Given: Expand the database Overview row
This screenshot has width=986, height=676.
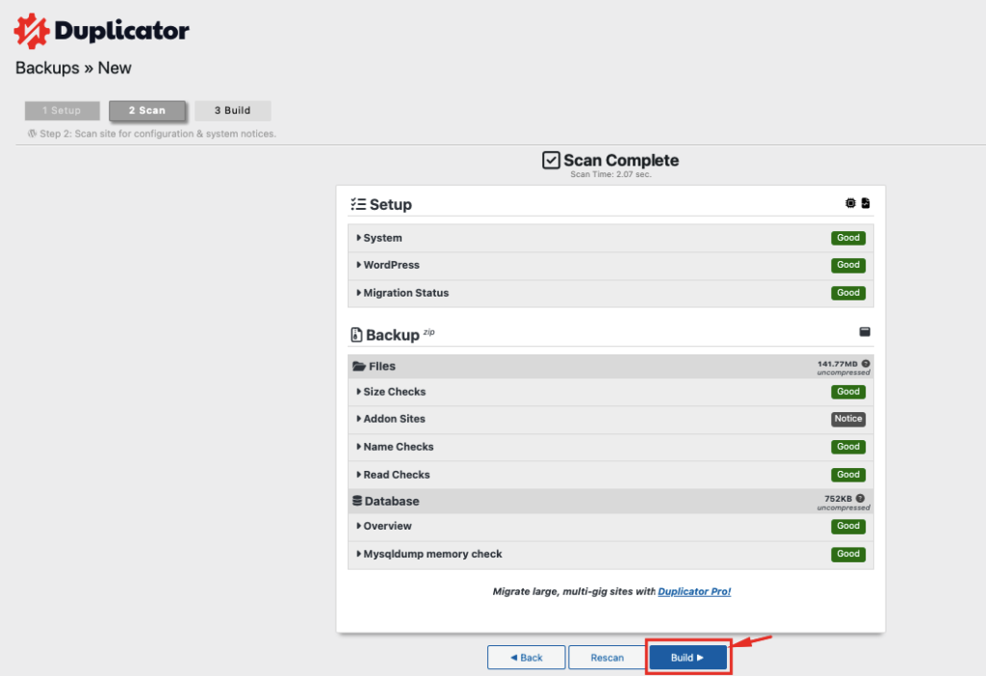Looking at the screenshot, I should (x=610, y=527).
